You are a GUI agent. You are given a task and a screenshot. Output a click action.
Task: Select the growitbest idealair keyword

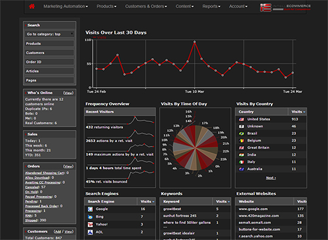(x=195, y=233)
